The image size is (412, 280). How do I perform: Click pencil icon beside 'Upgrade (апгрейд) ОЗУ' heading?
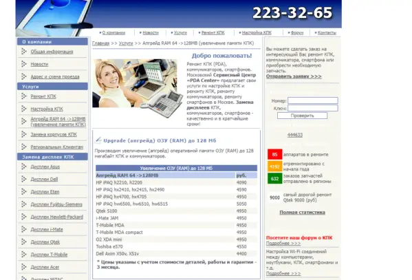98,140
